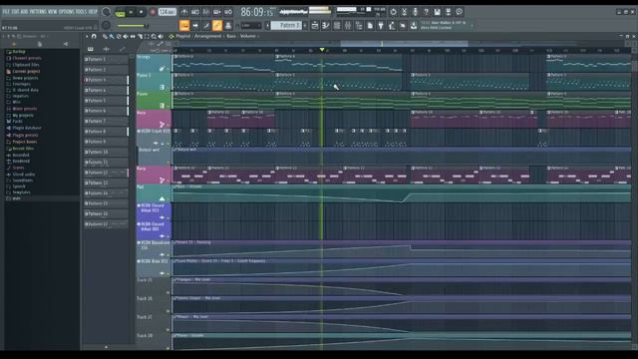638x359 pixels.
Task: Open the FILE menu
Action: 5,12
